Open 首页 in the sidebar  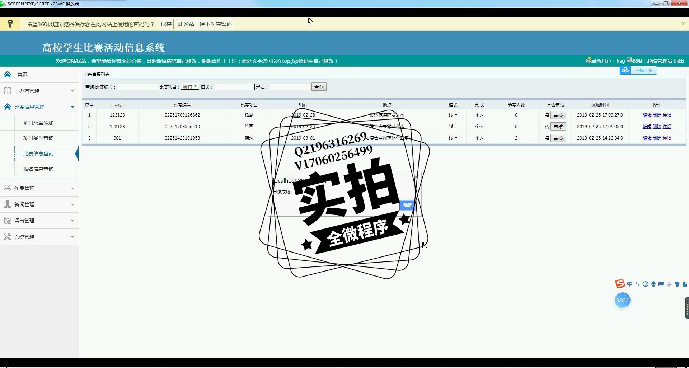click(22, 75)
